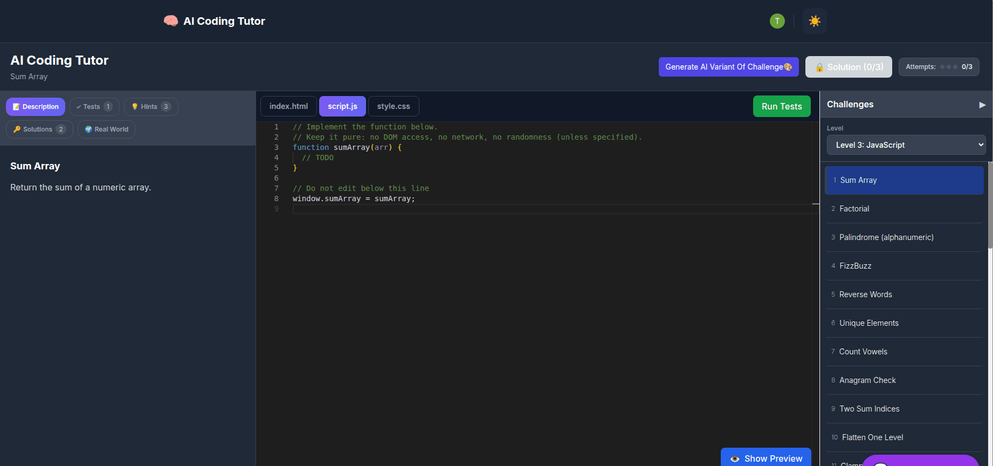Select the Factorial challenge
This screenshot has width=993, height=466.
click(905, 209)
